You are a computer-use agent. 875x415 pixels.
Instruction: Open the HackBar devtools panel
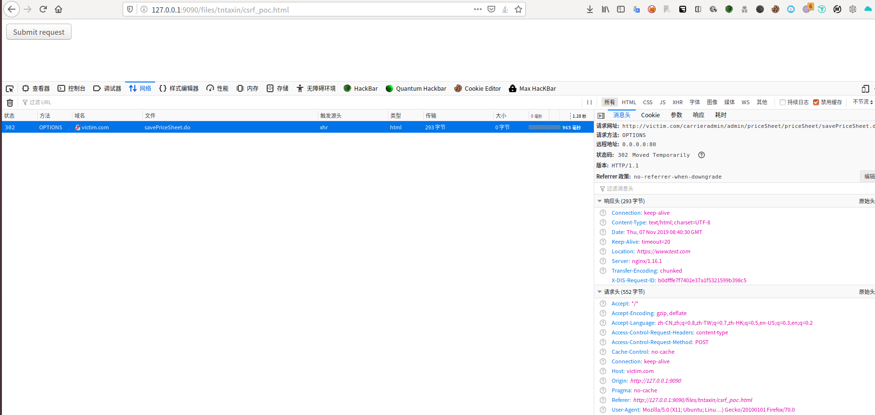pos(360,88)
